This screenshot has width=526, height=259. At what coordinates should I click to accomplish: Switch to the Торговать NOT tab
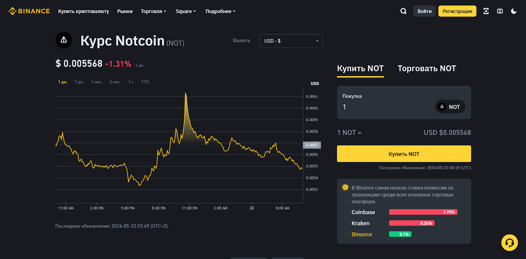coord(427,68)
